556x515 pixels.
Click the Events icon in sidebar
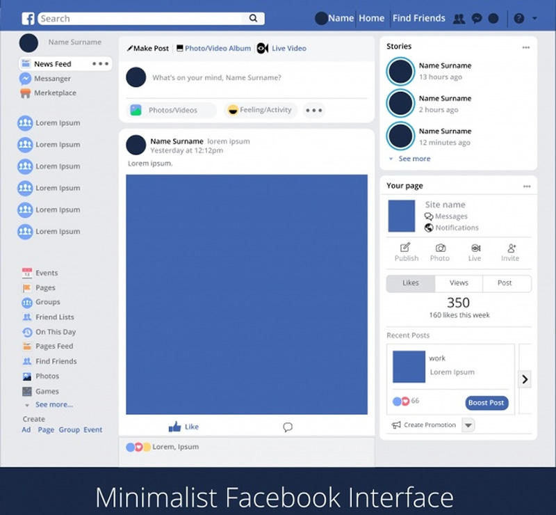click(x=28, y=273)
